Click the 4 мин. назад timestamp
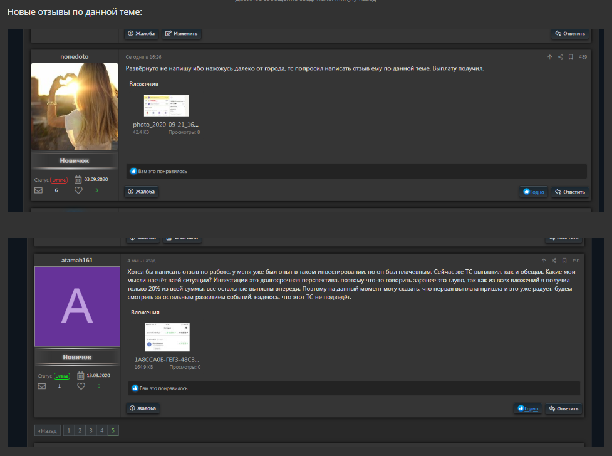 click(x=142, y=261)
